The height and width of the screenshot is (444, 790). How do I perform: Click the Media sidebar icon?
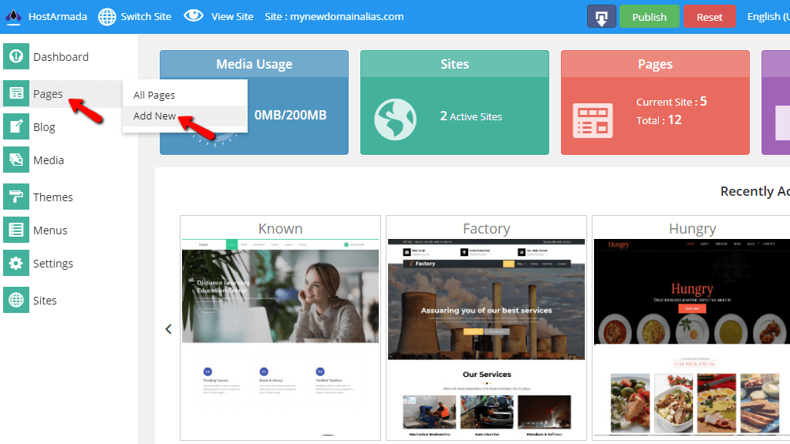[x=16, y=160]
